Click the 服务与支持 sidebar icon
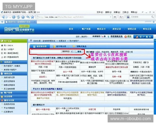The image size is (156, 125). (x=2, y=100)
